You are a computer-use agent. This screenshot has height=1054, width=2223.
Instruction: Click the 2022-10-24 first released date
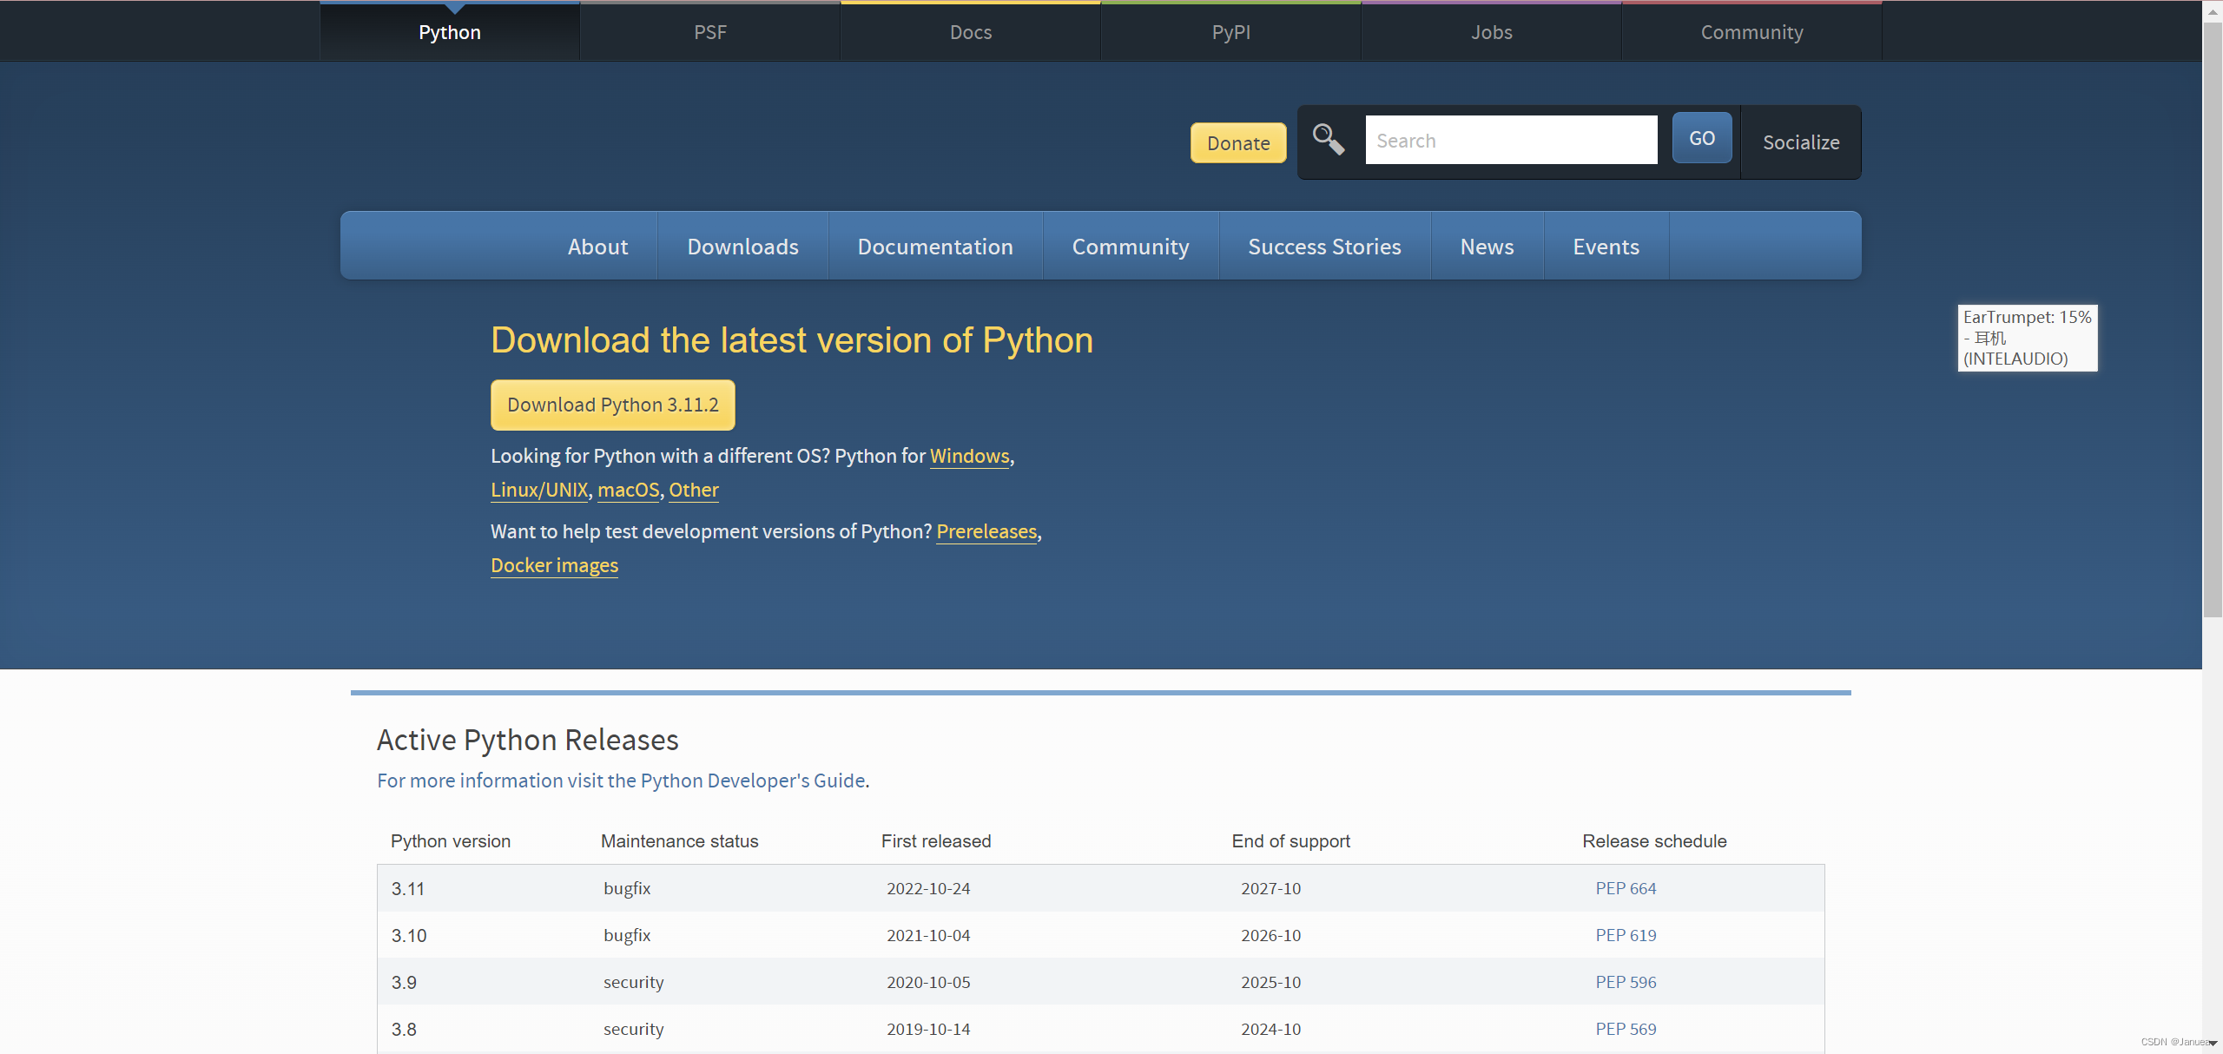click(928, 888)
